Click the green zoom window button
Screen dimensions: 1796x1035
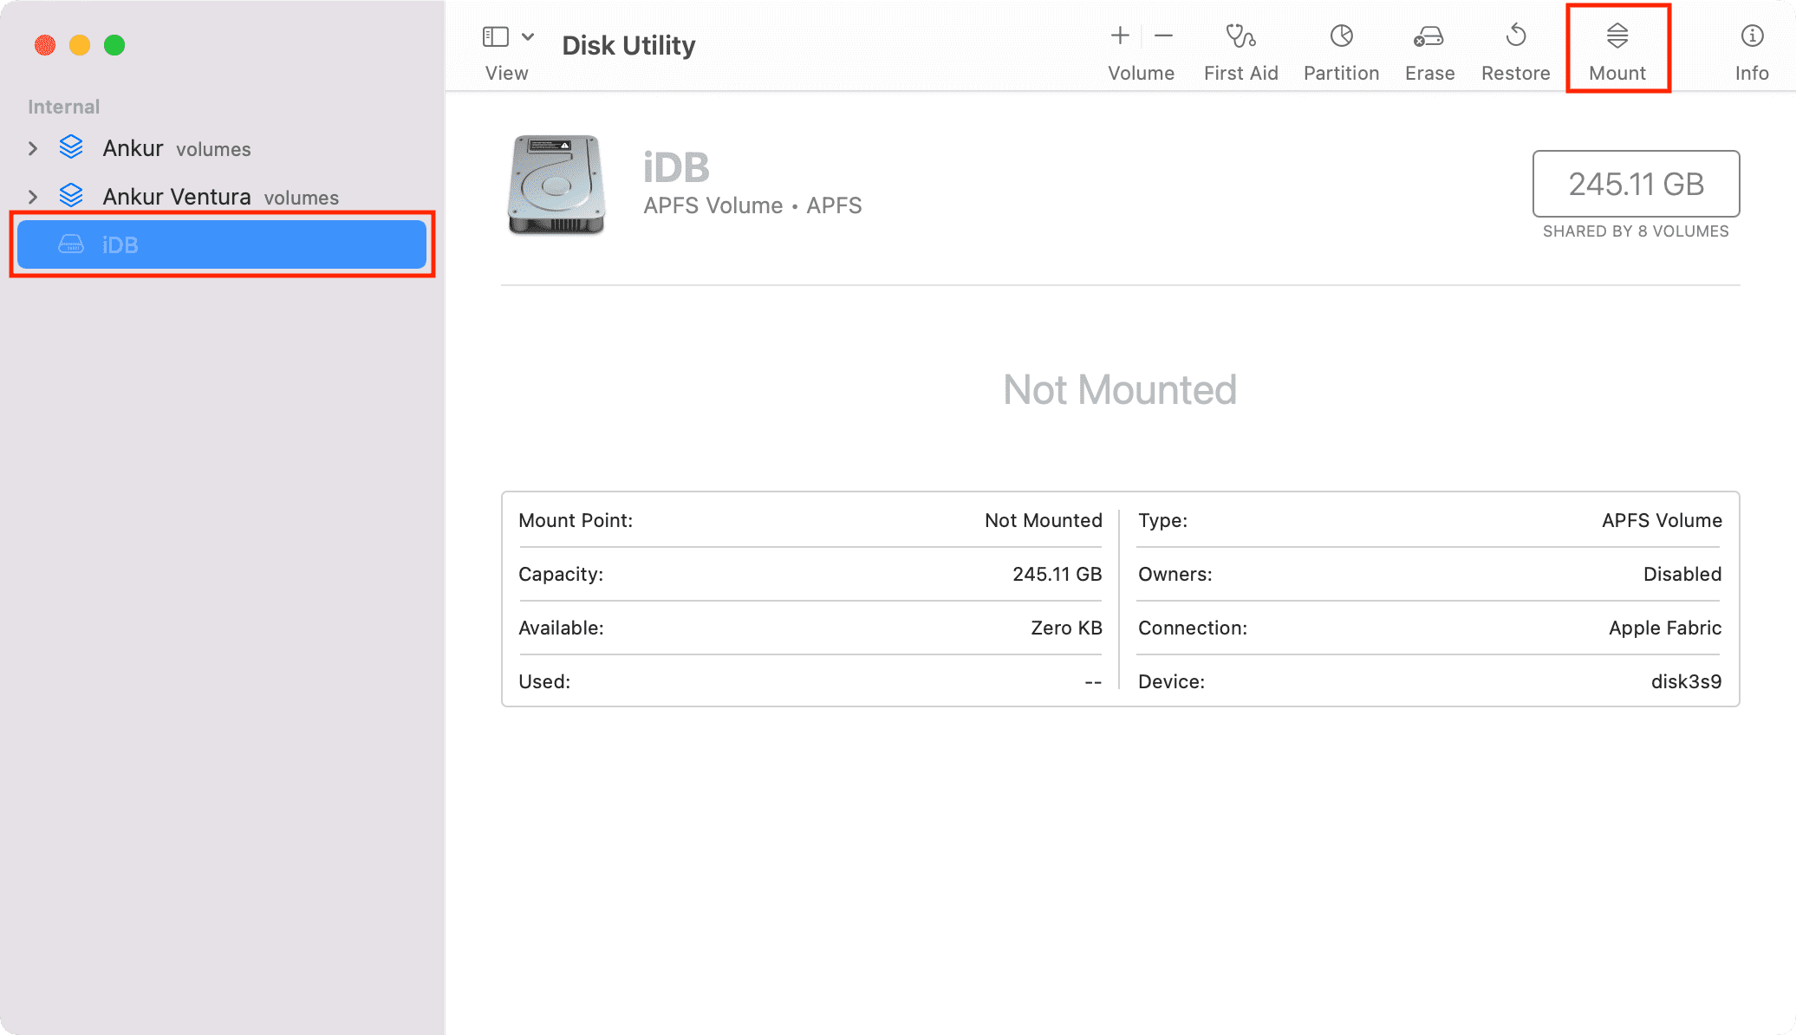[114, 45]
